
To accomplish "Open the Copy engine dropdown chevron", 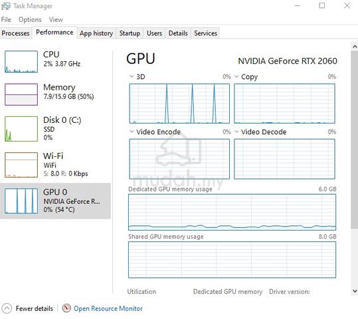I will coord(236,76).
